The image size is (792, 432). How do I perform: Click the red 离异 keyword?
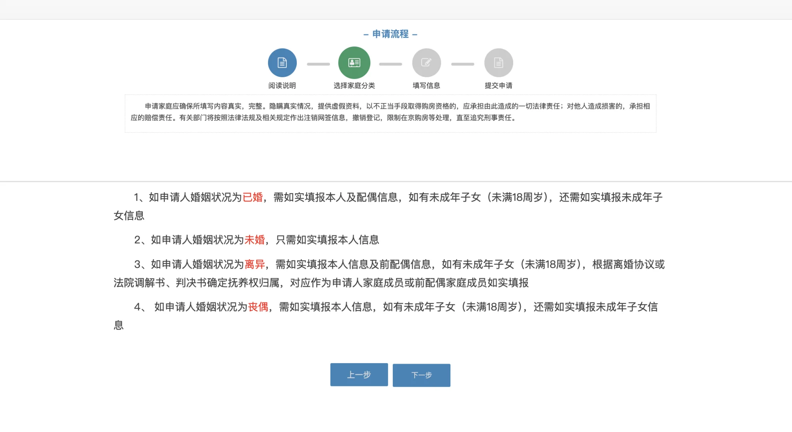[x=255, y=264]
